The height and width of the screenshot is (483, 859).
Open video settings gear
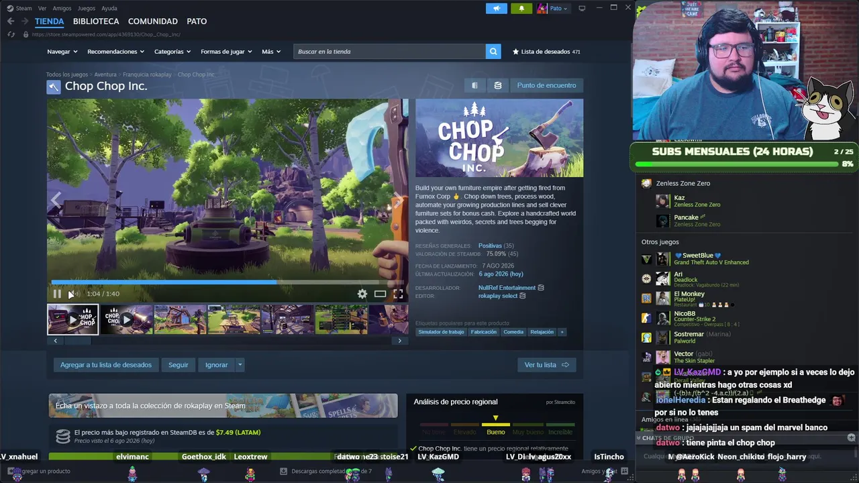[x=362, y=294]
